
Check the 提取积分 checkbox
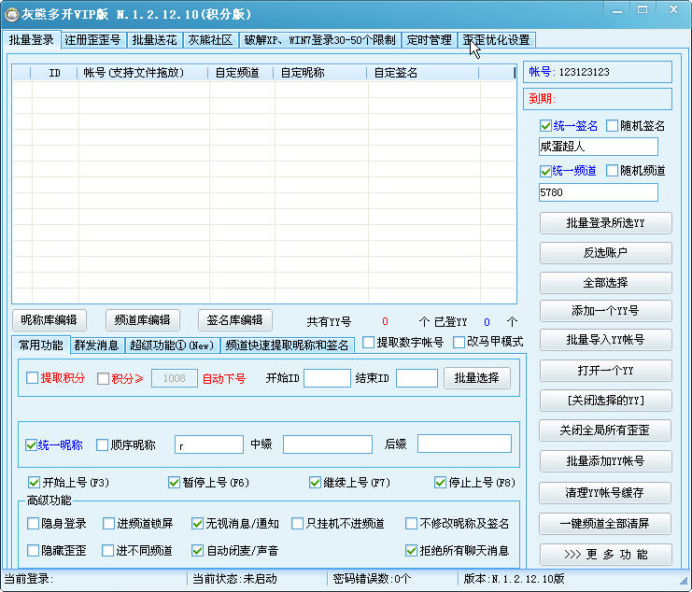coord(33,378)
